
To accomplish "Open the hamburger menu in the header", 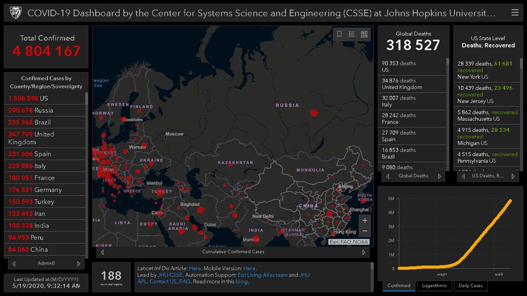I will point(516,12).
